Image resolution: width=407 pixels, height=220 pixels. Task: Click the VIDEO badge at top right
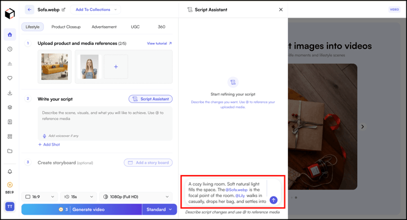tap(394, 10)
